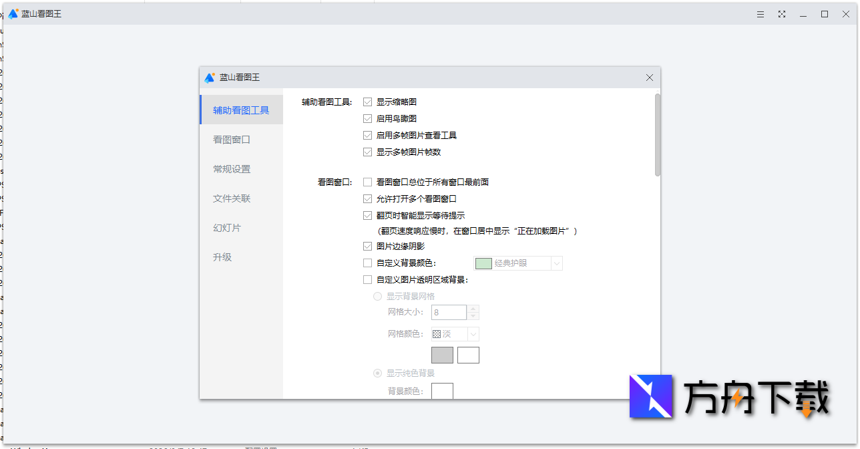Enable 自定义图片透明区域背景

pos(367,279)
